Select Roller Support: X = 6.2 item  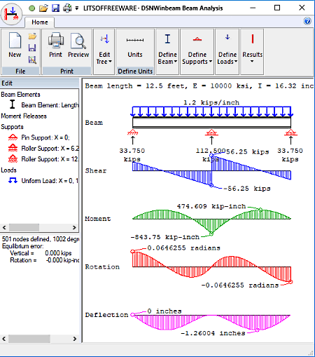50,149
